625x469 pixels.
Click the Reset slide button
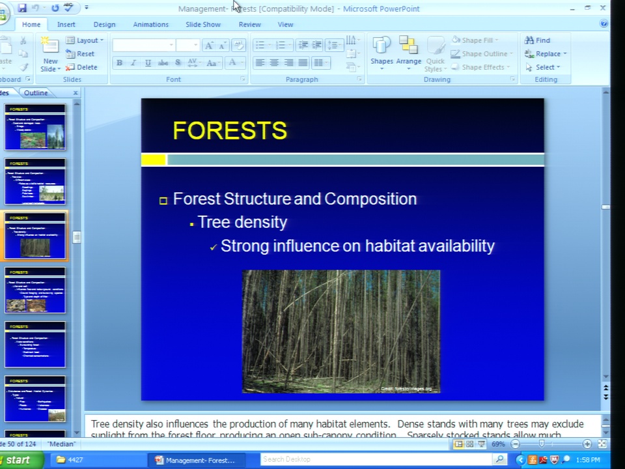pyautogui.click(x=80, y=54)
